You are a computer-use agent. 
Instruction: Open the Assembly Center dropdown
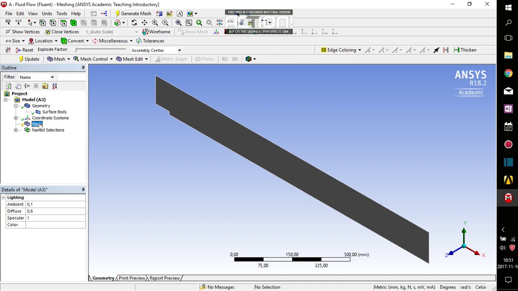pos(156,50)
